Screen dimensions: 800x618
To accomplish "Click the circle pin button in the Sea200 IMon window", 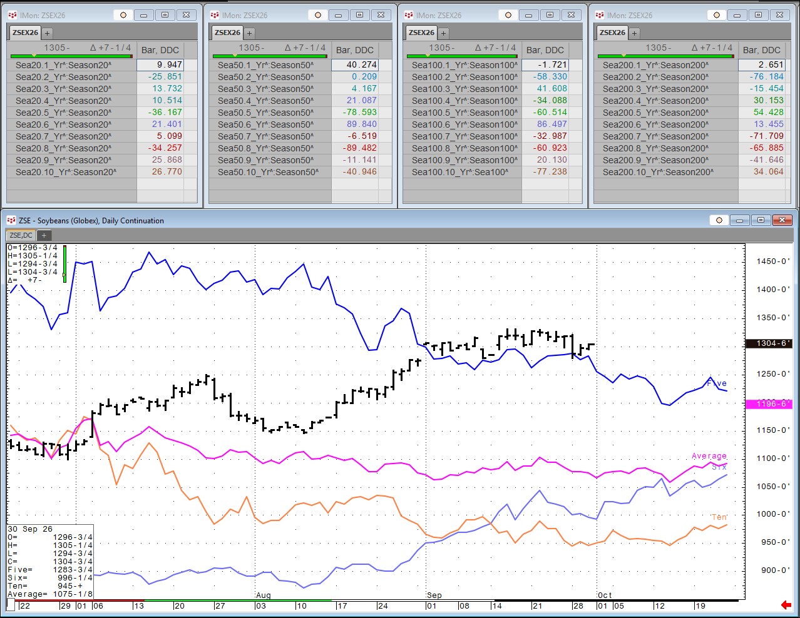I will pyautogui.click(x=717, y=15).
